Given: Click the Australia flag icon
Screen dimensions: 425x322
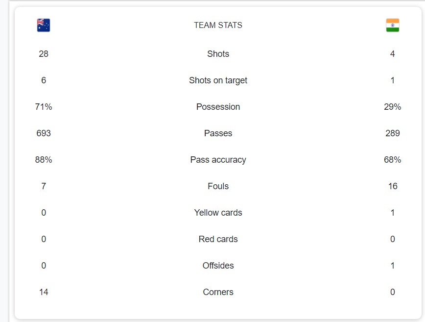Looking at the screenshot, I should click(44, 25).
